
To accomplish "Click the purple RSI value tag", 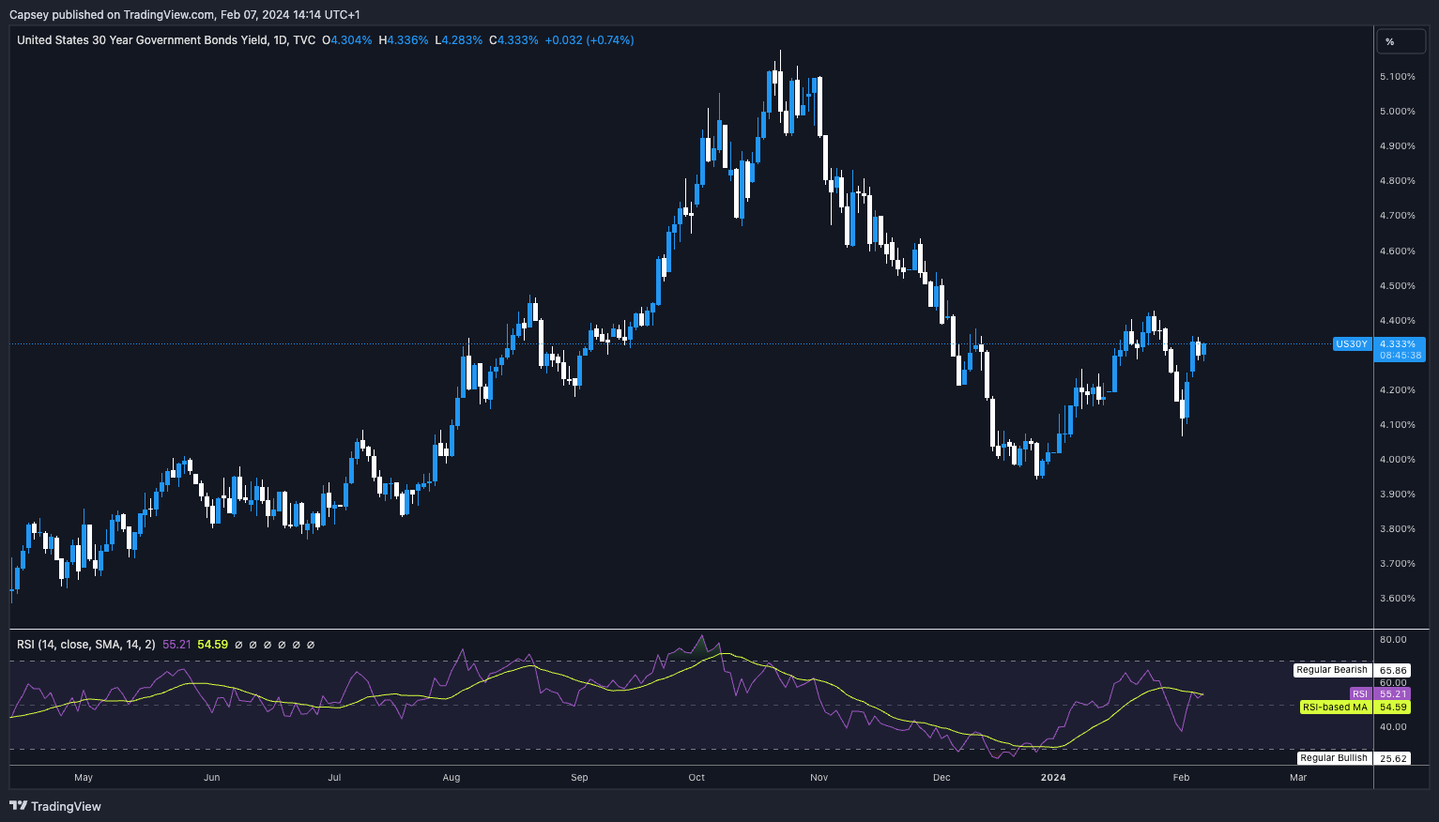I will (x=1360, y=694).
